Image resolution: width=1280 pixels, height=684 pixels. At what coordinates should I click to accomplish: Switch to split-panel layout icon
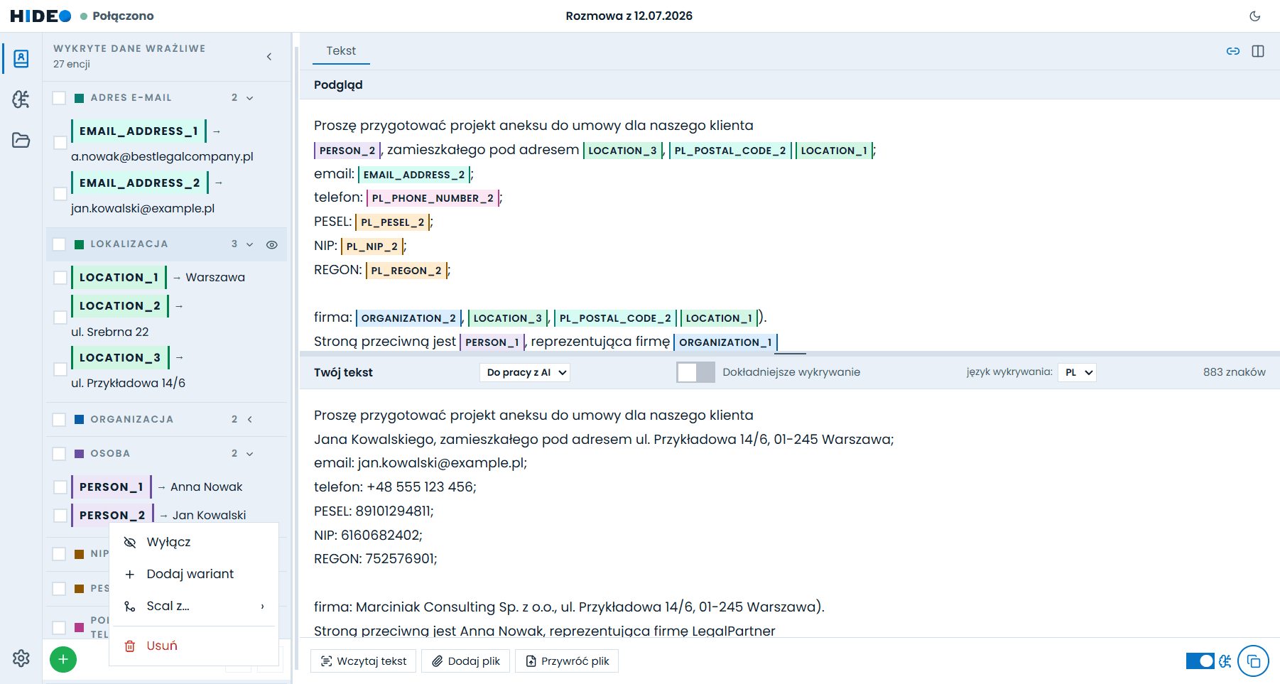(x=1258, y=51)
